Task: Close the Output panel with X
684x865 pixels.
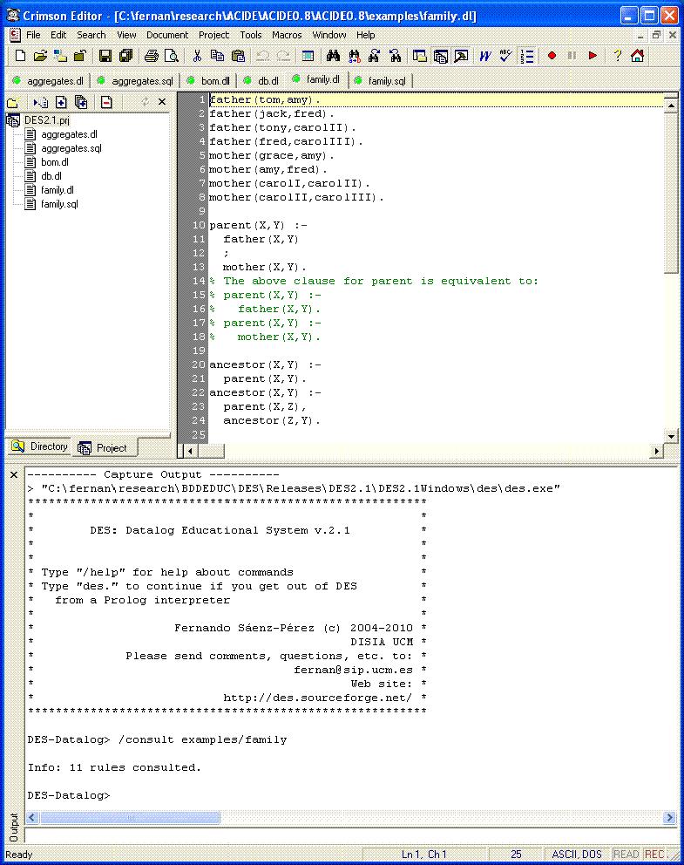Action: click(x=14, y=474)
